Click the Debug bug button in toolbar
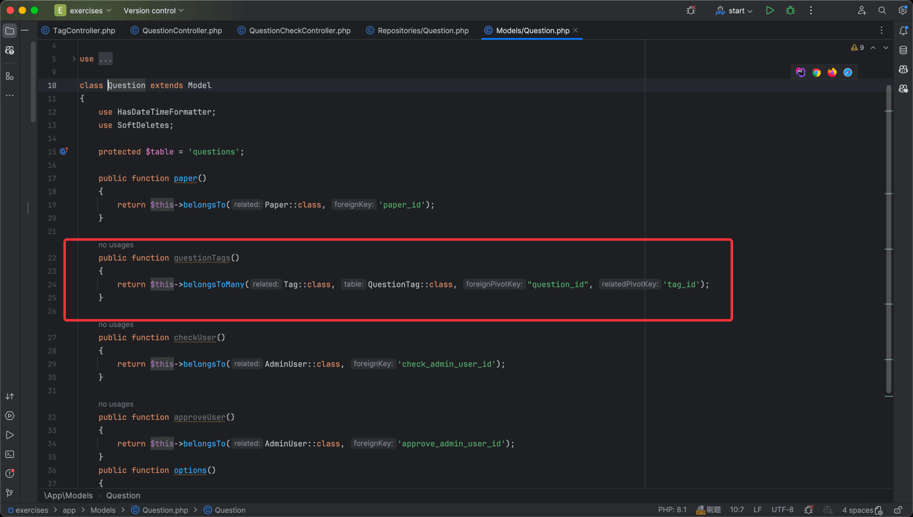The height and width of the screenshot is (517, 913). point(790,10)
